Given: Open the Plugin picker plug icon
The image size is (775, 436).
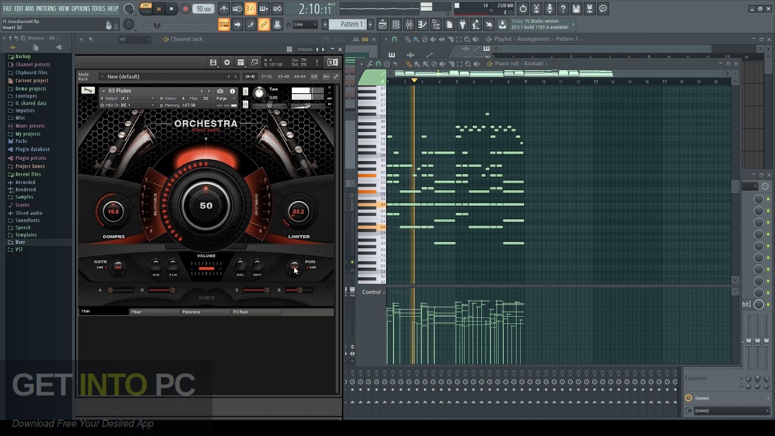Looking at the screenshot, I should tap(463, 24).
